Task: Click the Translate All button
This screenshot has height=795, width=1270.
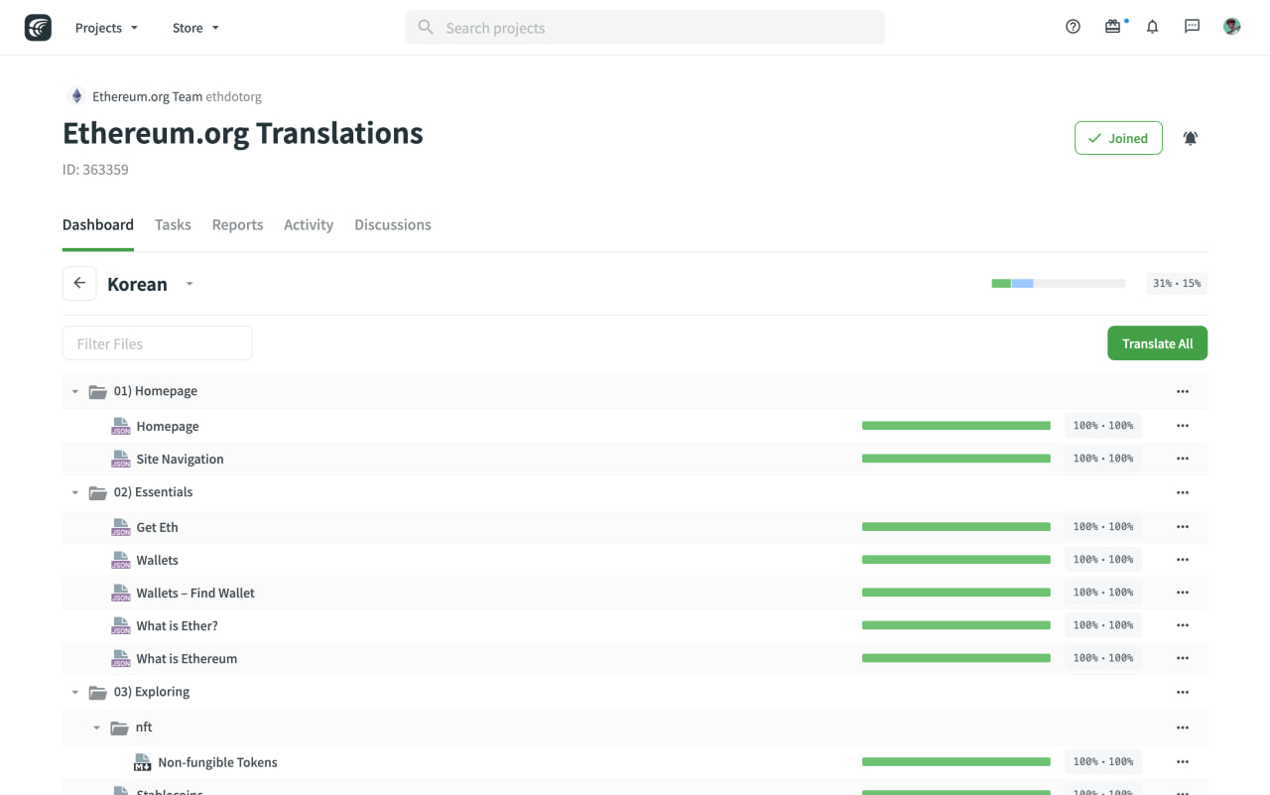Action: [1157, 343]
